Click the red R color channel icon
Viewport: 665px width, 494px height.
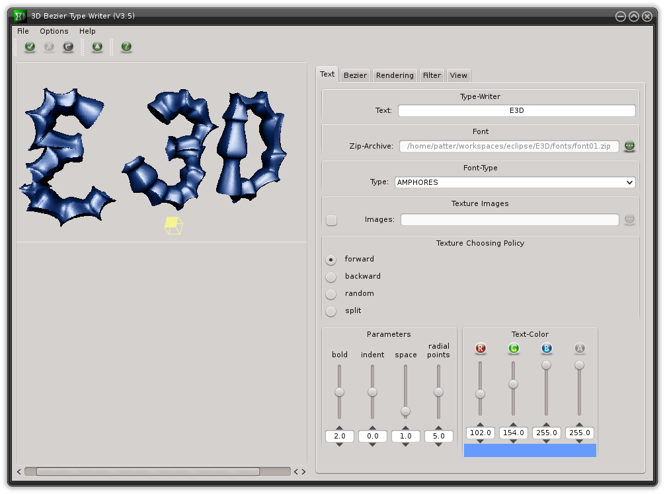481,348
